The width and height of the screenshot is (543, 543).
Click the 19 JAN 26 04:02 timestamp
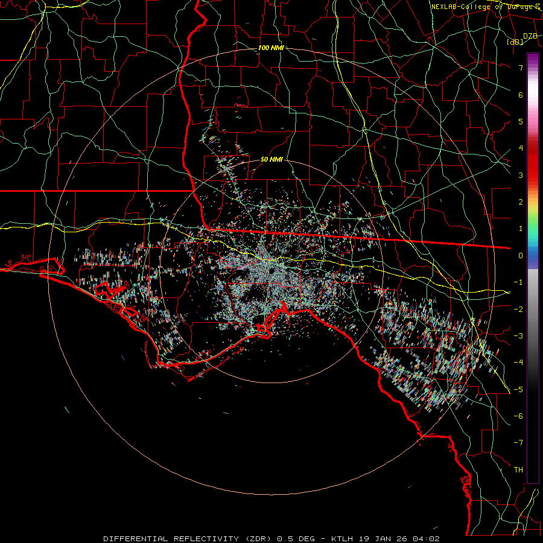click(399, 539)
